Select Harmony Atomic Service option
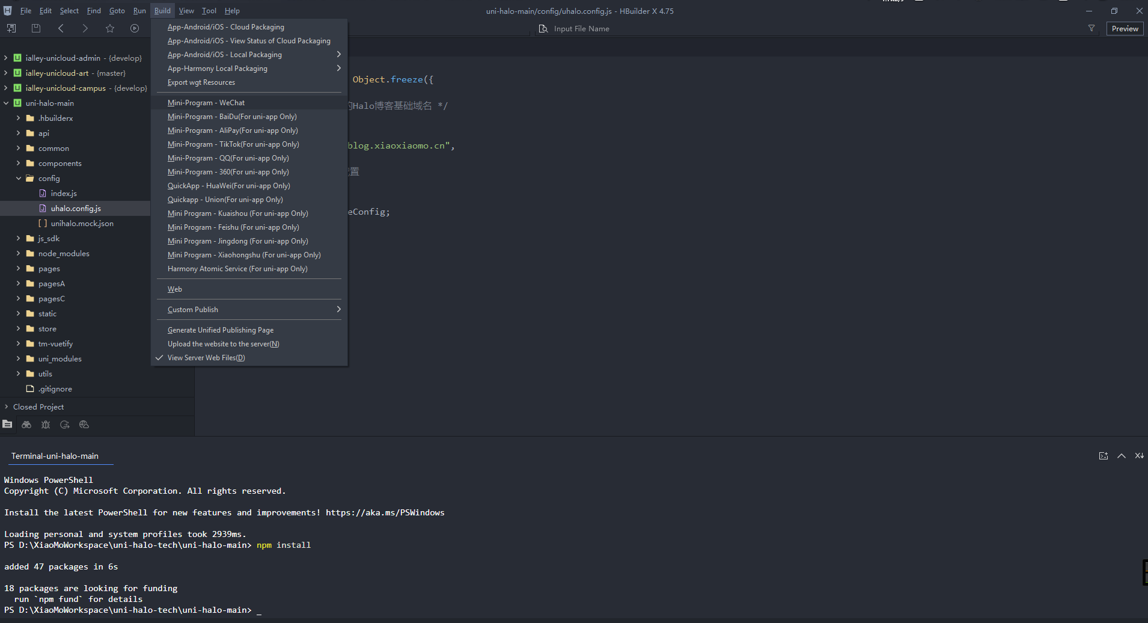Viewport: 1148px width, 623px height. coord(249,269)
